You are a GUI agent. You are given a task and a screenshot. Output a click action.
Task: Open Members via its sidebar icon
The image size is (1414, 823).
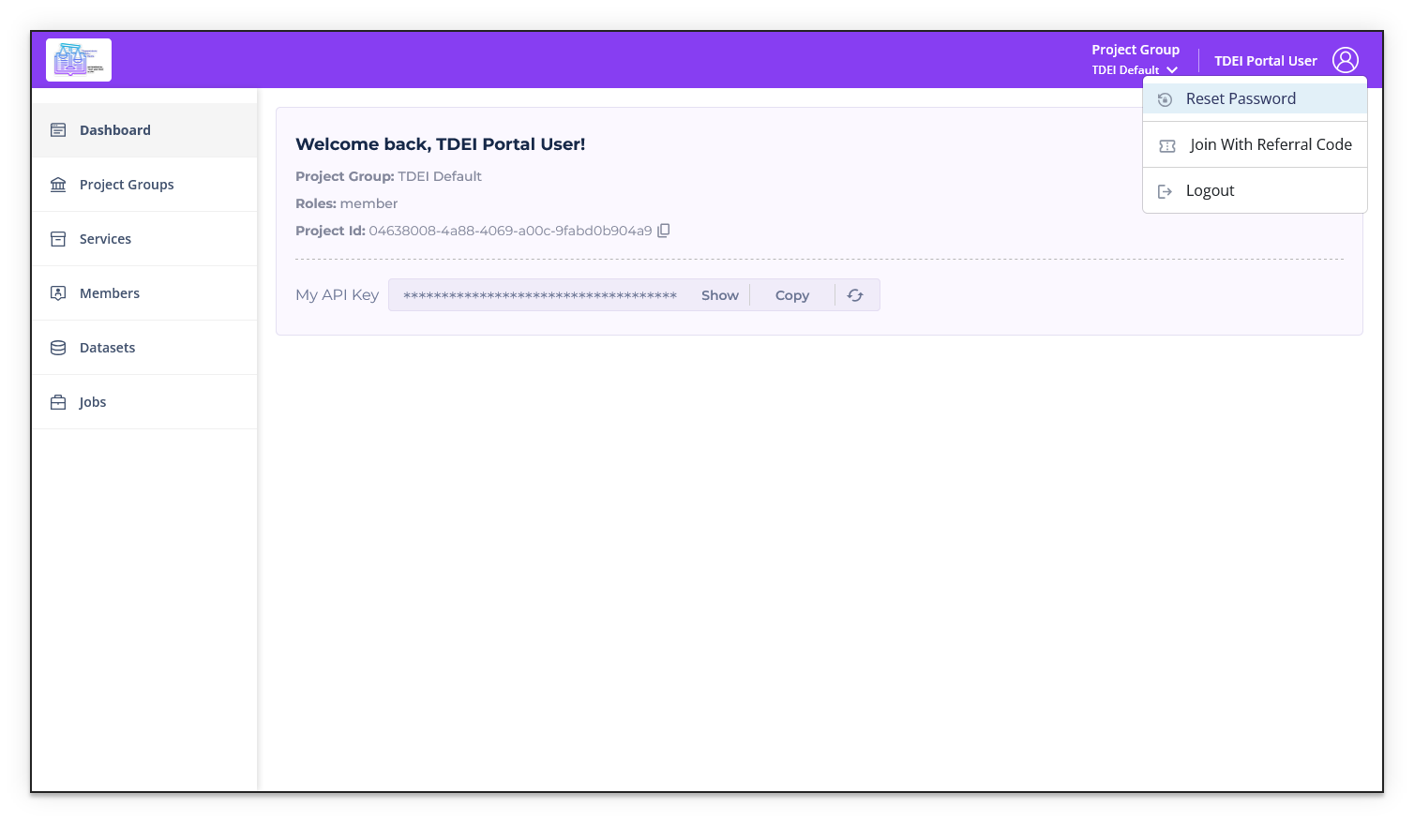click(57, 292)
